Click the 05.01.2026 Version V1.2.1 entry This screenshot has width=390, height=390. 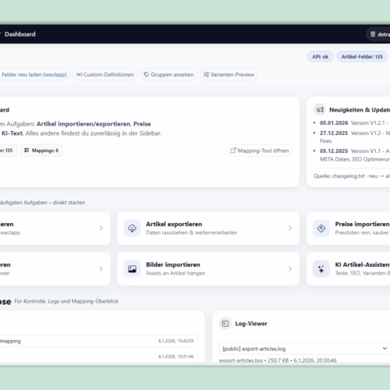pyautogui.click(x=355, y=123)
